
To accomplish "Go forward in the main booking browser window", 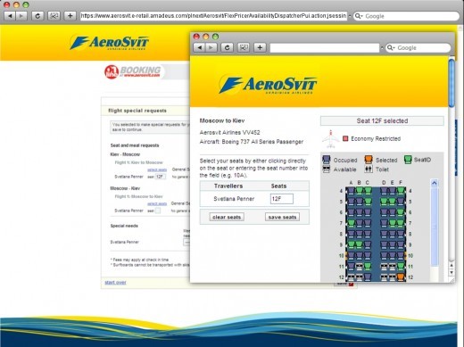I will click(x=21, y=16).
